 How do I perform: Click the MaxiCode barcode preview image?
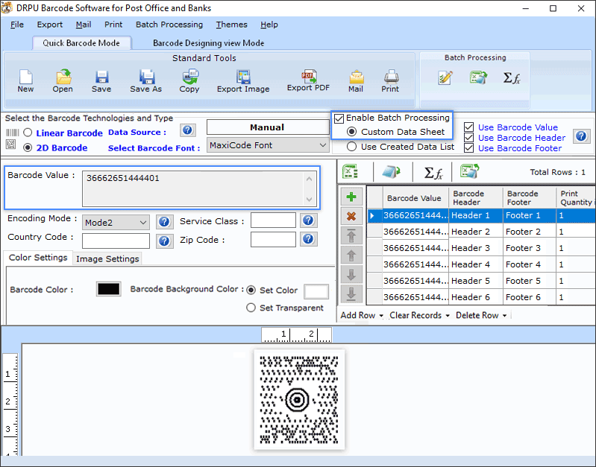(299, 400)
